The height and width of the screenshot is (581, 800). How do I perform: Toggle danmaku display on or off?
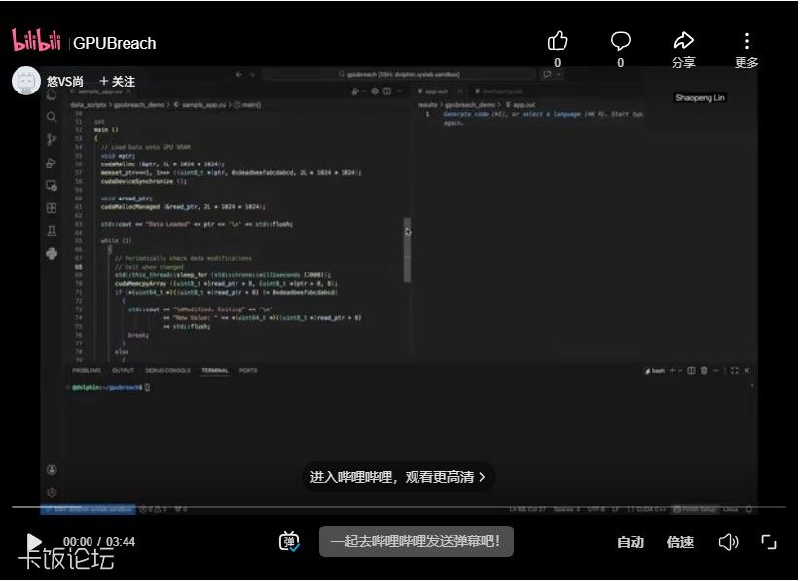(289, 542)
